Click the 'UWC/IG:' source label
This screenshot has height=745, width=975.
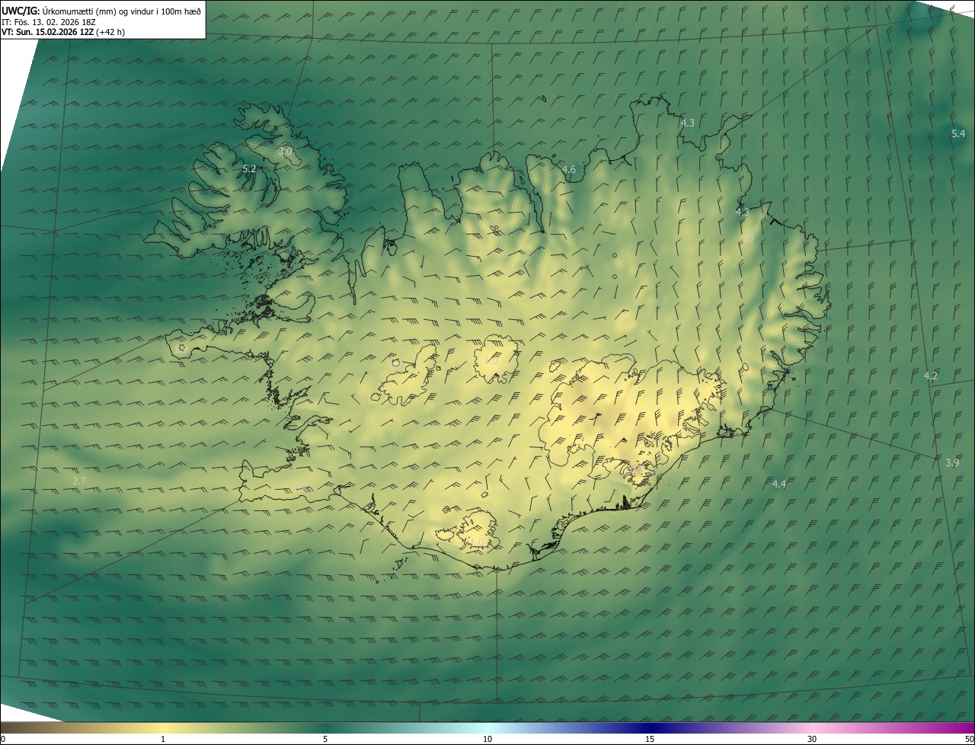pyautogui.click(x=20, y=10)
